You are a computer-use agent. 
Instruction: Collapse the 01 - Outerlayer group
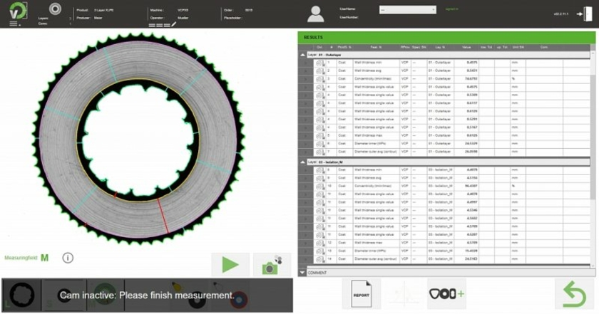[302, 55]
